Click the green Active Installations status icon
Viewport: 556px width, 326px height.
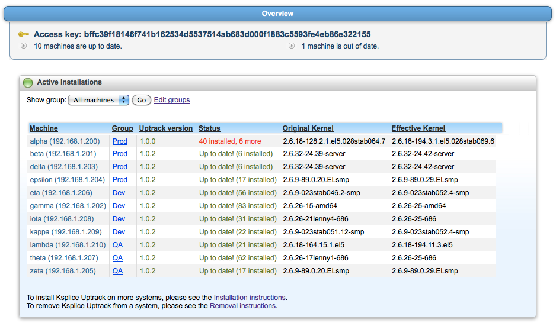click(28, 83)
